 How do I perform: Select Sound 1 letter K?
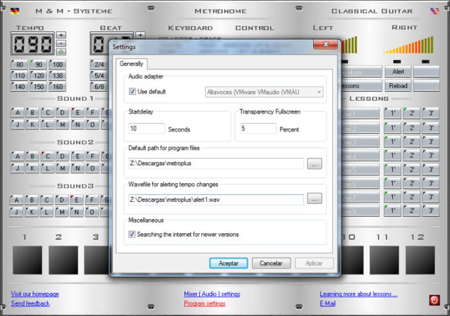pyautogui.click(x=32, y=125)
